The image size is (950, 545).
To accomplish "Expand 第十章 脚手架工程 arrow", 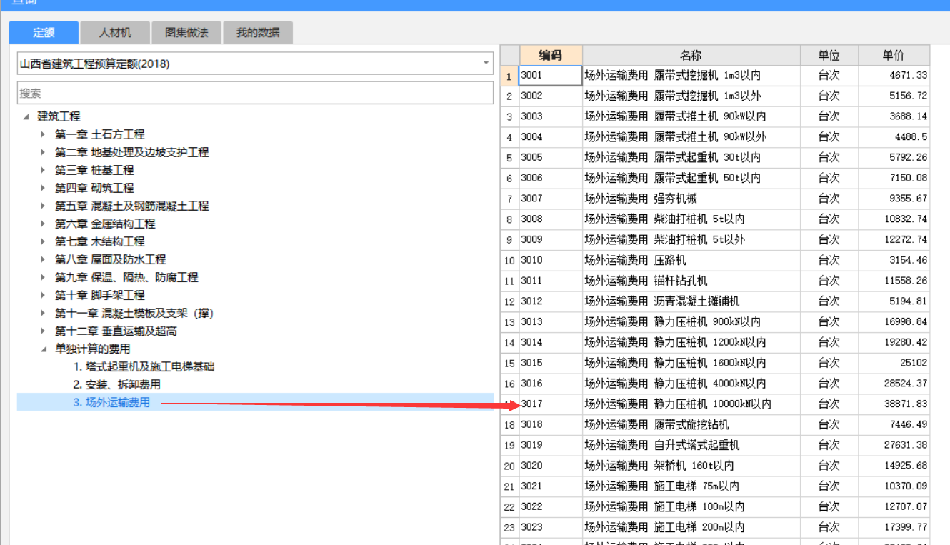I will (43, 295).
